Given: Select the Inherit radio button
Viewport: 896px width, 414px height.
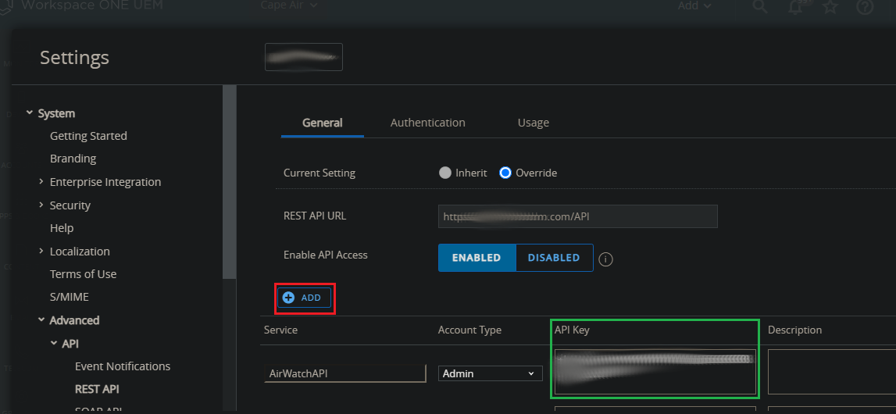Looking at the screenshot, I should [x=445, y=173].
